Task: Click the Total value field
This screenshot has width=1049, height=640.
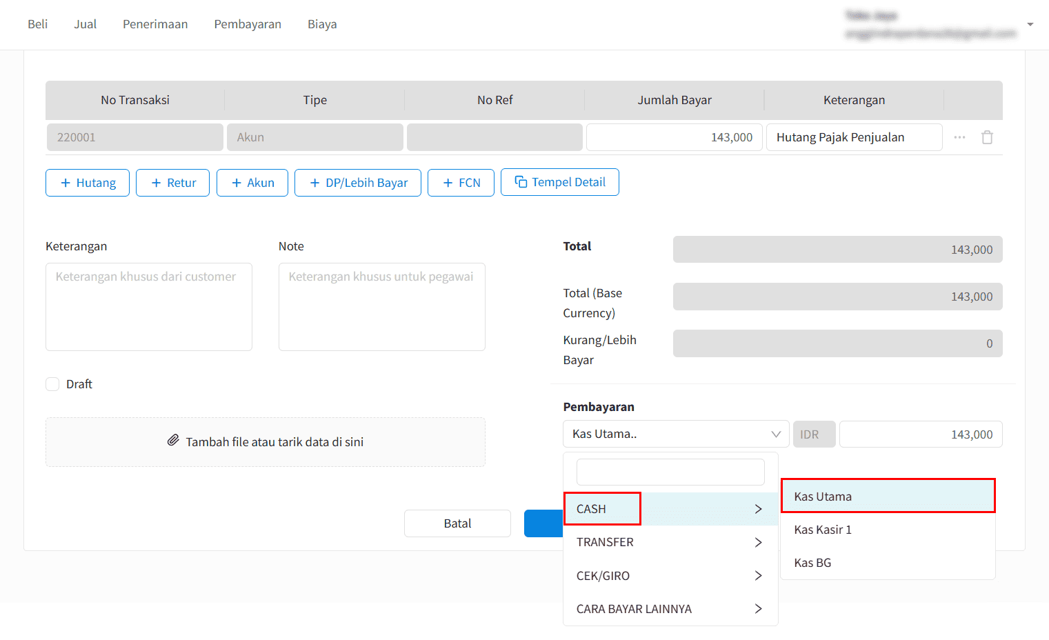Action: 838,250
